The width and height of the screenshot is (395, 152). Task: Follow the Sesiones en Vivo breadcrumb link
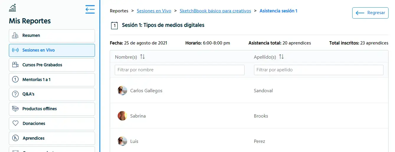point(154,11)
